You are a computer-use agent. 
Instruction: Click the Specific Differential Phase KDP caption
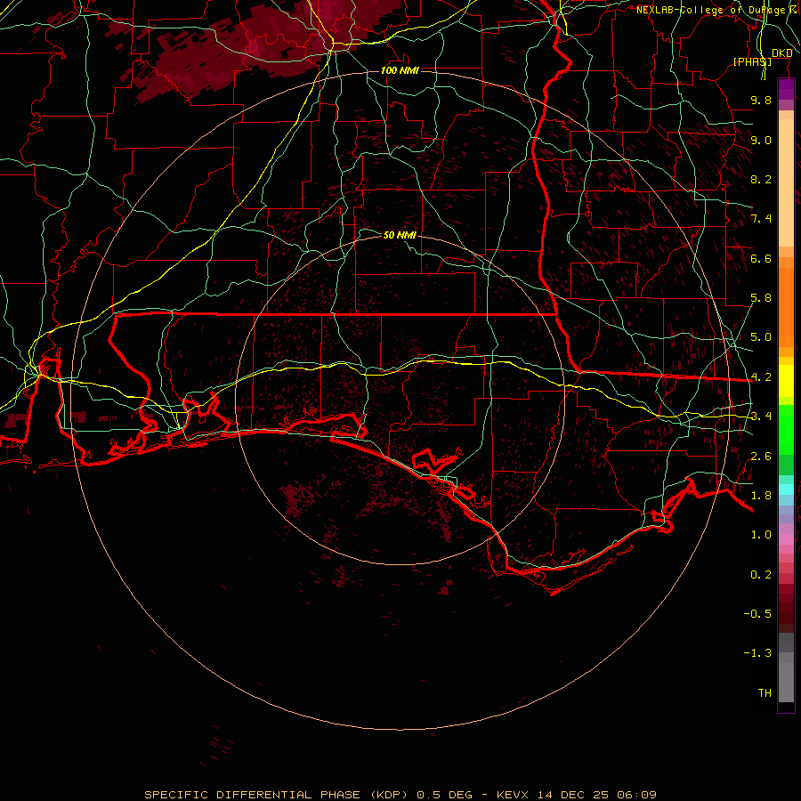400,795
